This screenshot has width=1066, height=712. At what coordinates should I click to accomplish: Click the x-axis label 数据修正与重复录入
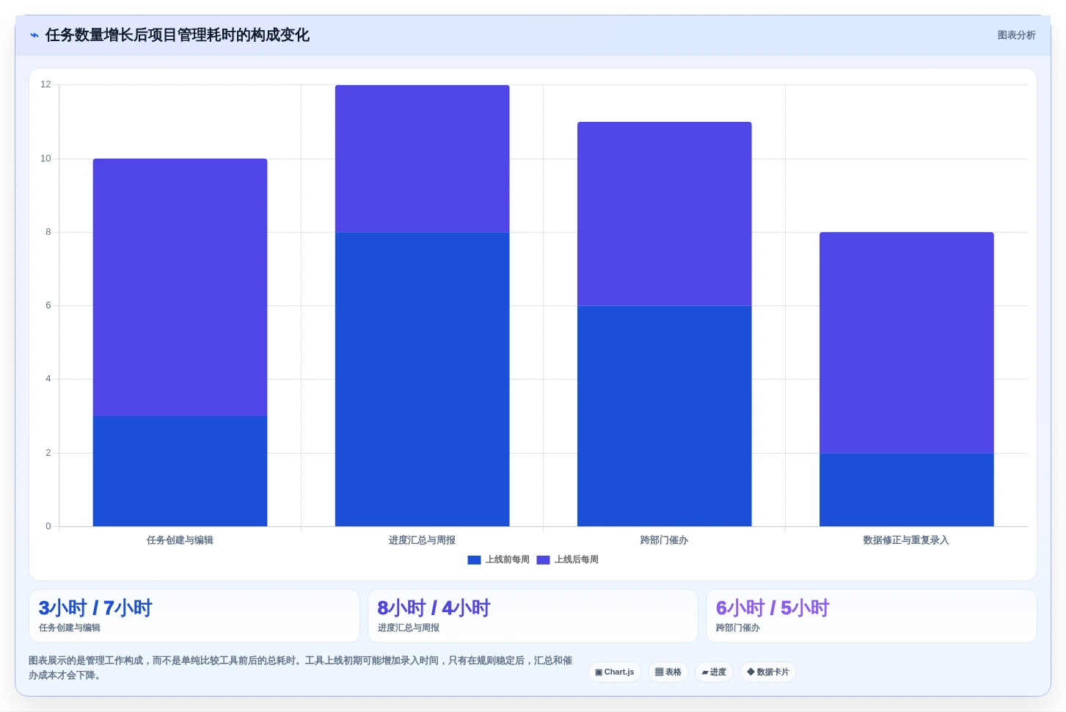point(906,540)
